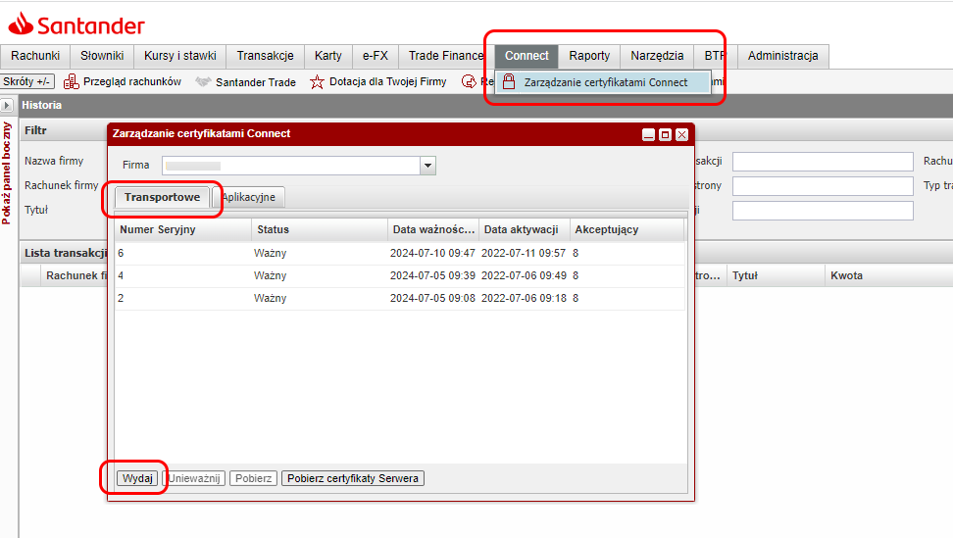
Task: Switch to the Aplikacyjne tab
Action: pos(248,197)
